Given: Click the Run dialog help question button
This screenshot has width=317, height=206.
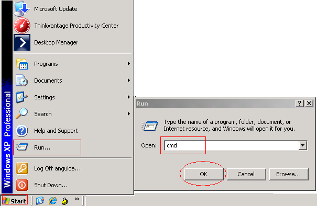Looking at the screenshot, I should (x=300, y=104).
